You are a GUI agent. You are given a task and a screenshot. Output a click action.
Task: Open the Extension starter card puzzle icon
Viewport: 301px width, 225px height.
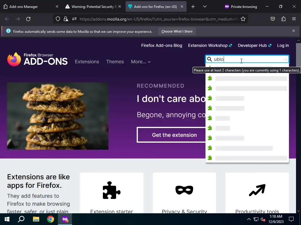[111, 190]
